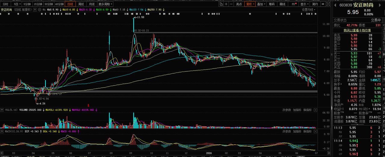This screenshot has width=385, height=157.
Task: Open 更多周期 period dropdown
Action: (x=105, y=4)
